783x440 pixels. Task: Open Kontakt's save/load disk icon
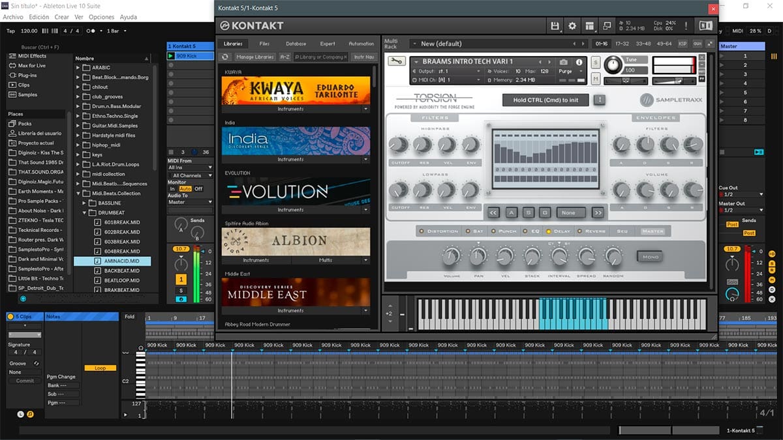(555, 25)
